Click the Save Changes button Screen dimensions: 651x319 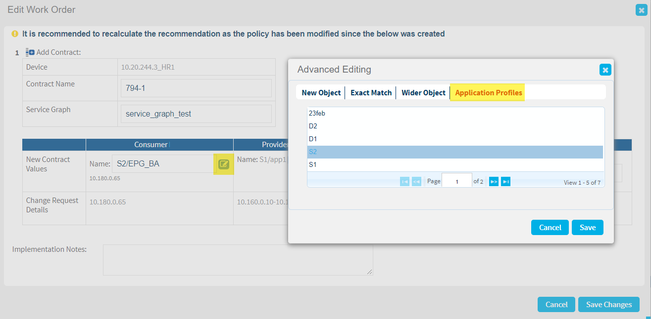pos(608,305)
